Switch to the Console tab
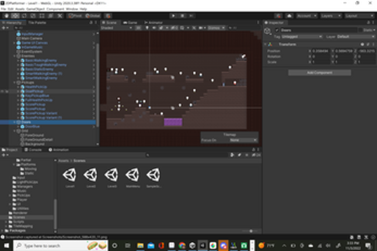This screenshot has height=251, width=377. [x=33, y=150]
